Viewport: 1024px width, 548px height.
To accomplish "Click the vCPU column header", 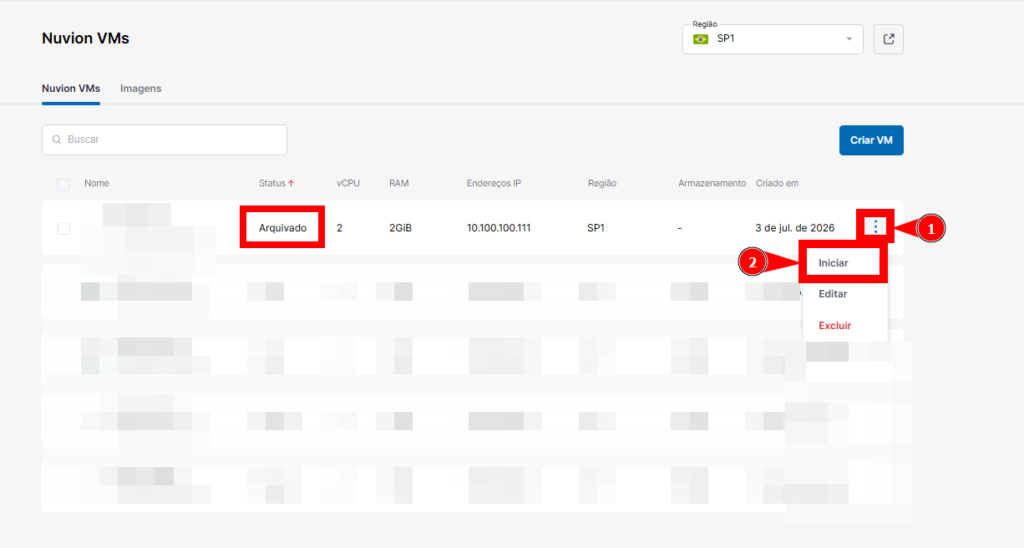I will (x=348, y=183).
